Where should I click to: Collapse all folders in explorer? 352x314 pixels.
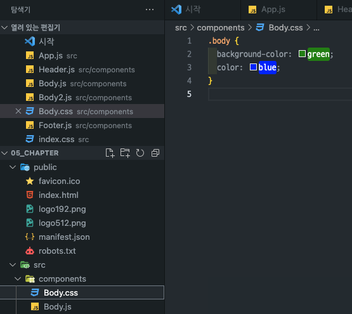tap(155, 153)
